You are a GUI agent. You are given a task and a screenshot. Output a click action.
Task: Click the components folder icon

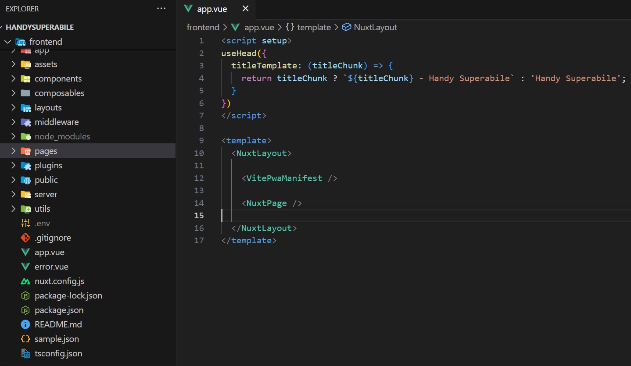(x=25, y=79)
